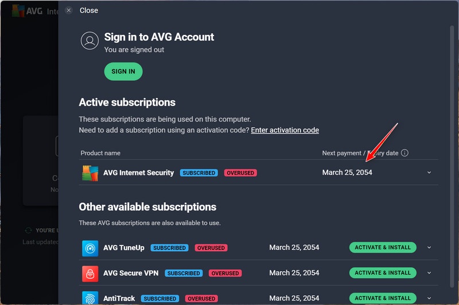The width and height of the screenshot is (459, 305).
Task: Activate and install AVG TuneUp
Action: click(383, 248)
